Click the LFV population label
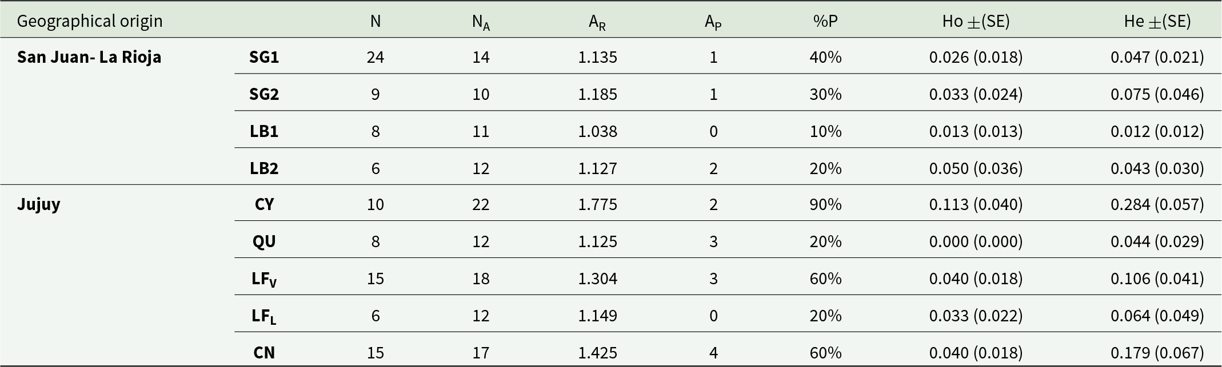Viewport: 1222px width, 367px height. (264, 279)
